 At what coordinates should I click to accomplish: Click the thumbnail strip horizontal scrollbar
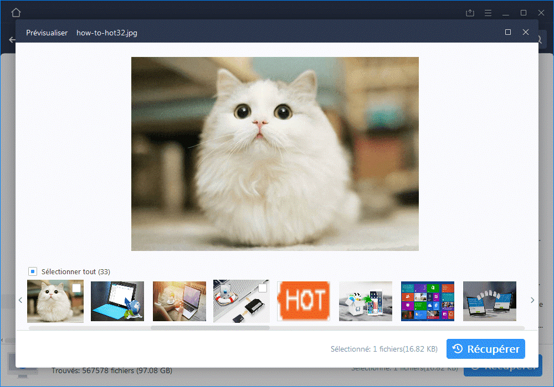(x=211, y=328)
